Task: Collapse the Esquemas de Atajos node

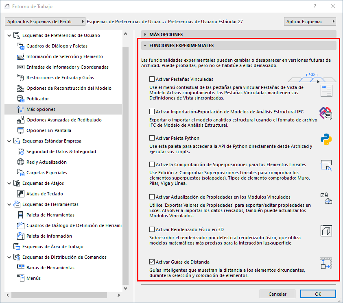Action: point(9,183)
